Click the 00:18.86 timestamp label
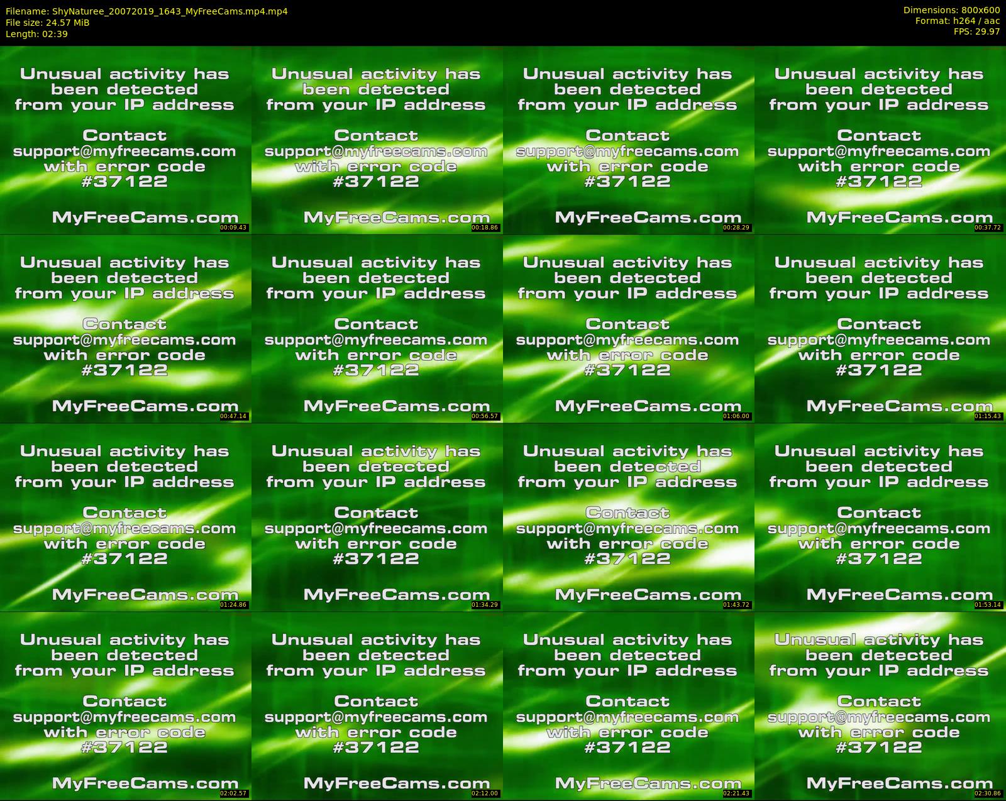The width and height of the screenshot is (1006, 801). tap(485, 228)
